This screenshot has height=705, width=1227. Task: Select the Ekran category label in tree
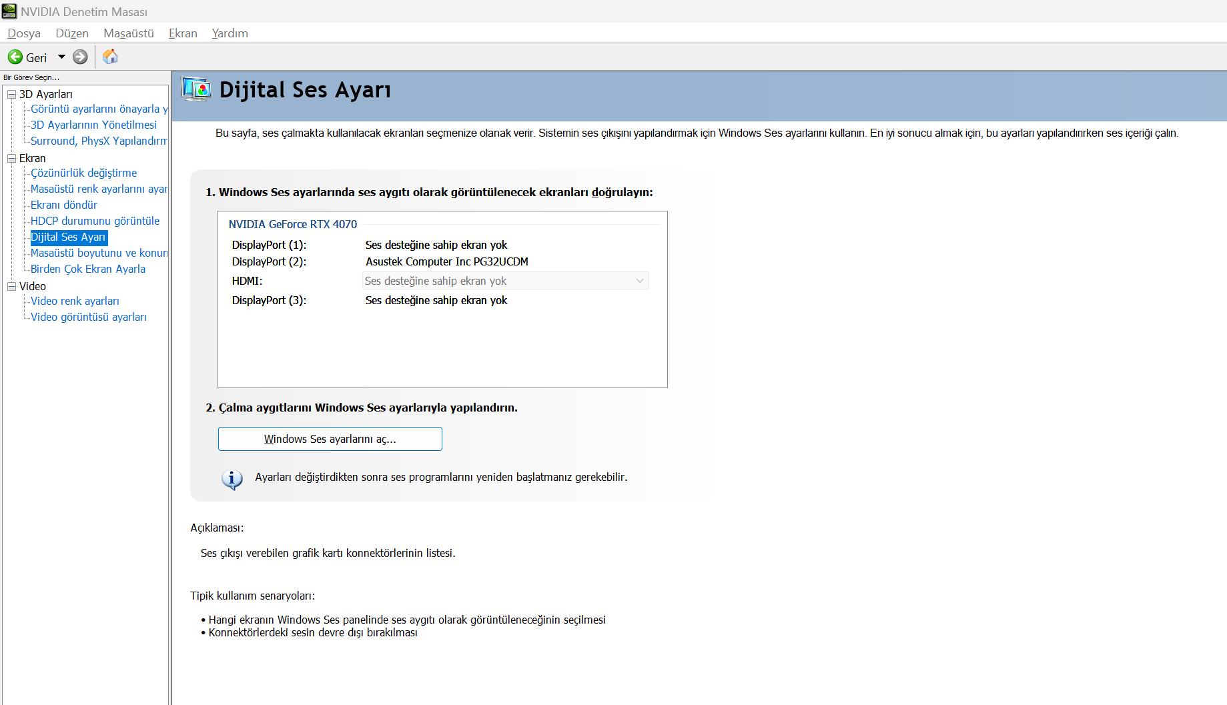point(32,158)
